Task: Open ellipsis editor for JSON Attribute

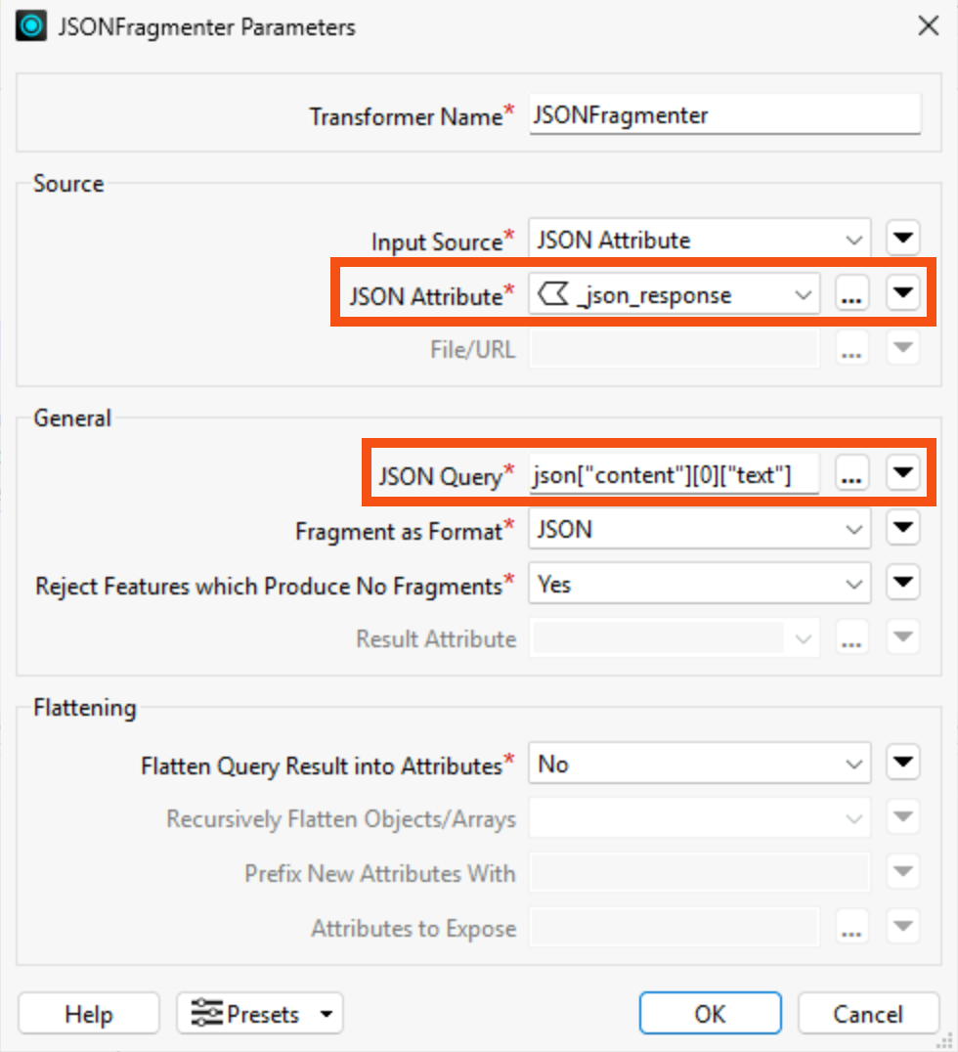Action: tap(852, 293)
